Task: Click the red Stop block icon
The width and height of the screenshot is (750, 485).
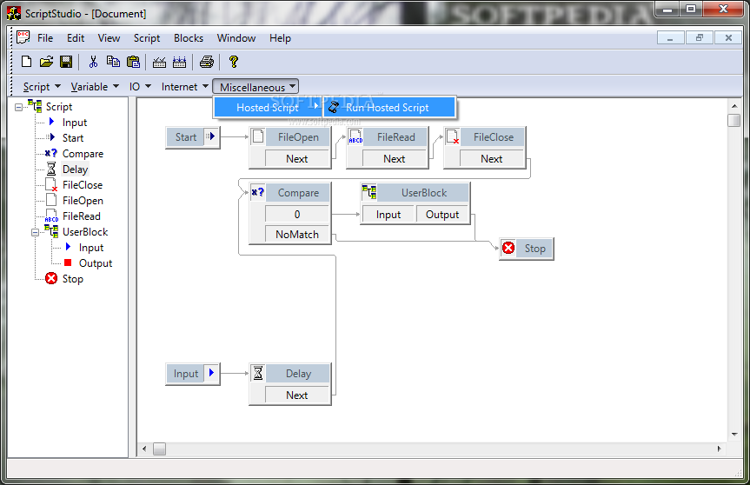Action: [508, 248]
